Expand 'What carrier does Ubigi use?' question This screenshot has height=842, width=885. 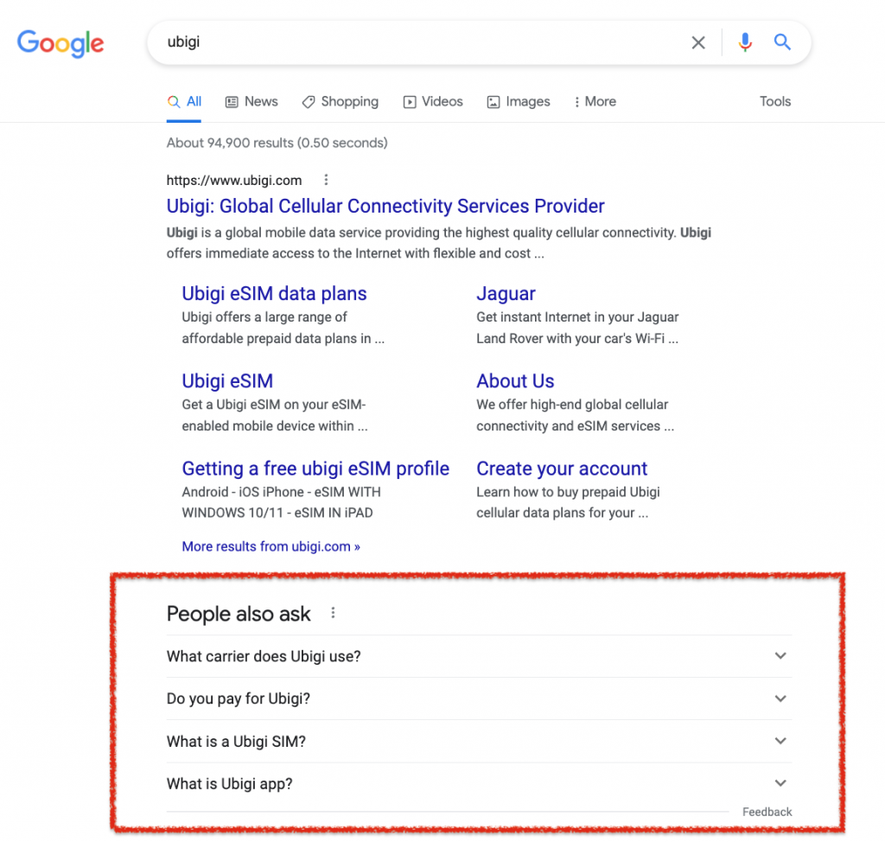coord(780,656)
